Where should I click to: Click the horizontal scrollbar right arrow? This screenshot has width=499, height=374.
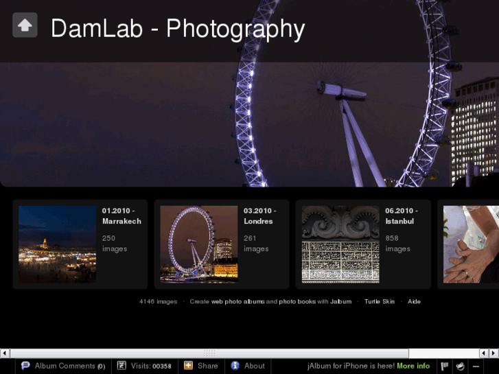click(494, 353)
